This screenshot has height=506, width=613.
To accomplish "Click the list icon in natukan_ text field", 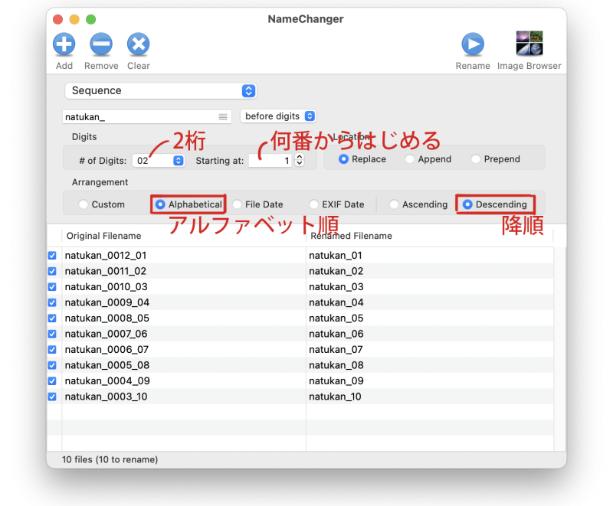I will (x=223, y=116).
